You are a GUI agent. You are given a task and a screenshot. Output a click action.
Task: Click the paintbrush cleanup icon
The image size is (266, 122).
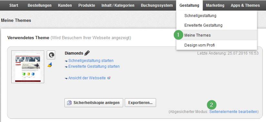click(50, 65)
